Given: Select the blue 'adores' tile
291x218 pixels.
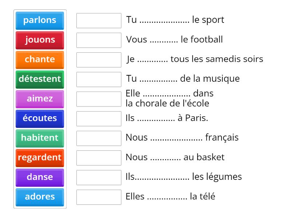Looking at the screenshot, I should [40, 197].
